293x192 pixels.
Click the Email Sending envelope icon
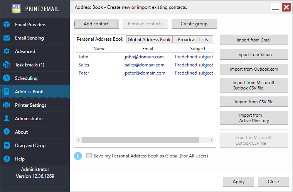[x=7, y=38]
